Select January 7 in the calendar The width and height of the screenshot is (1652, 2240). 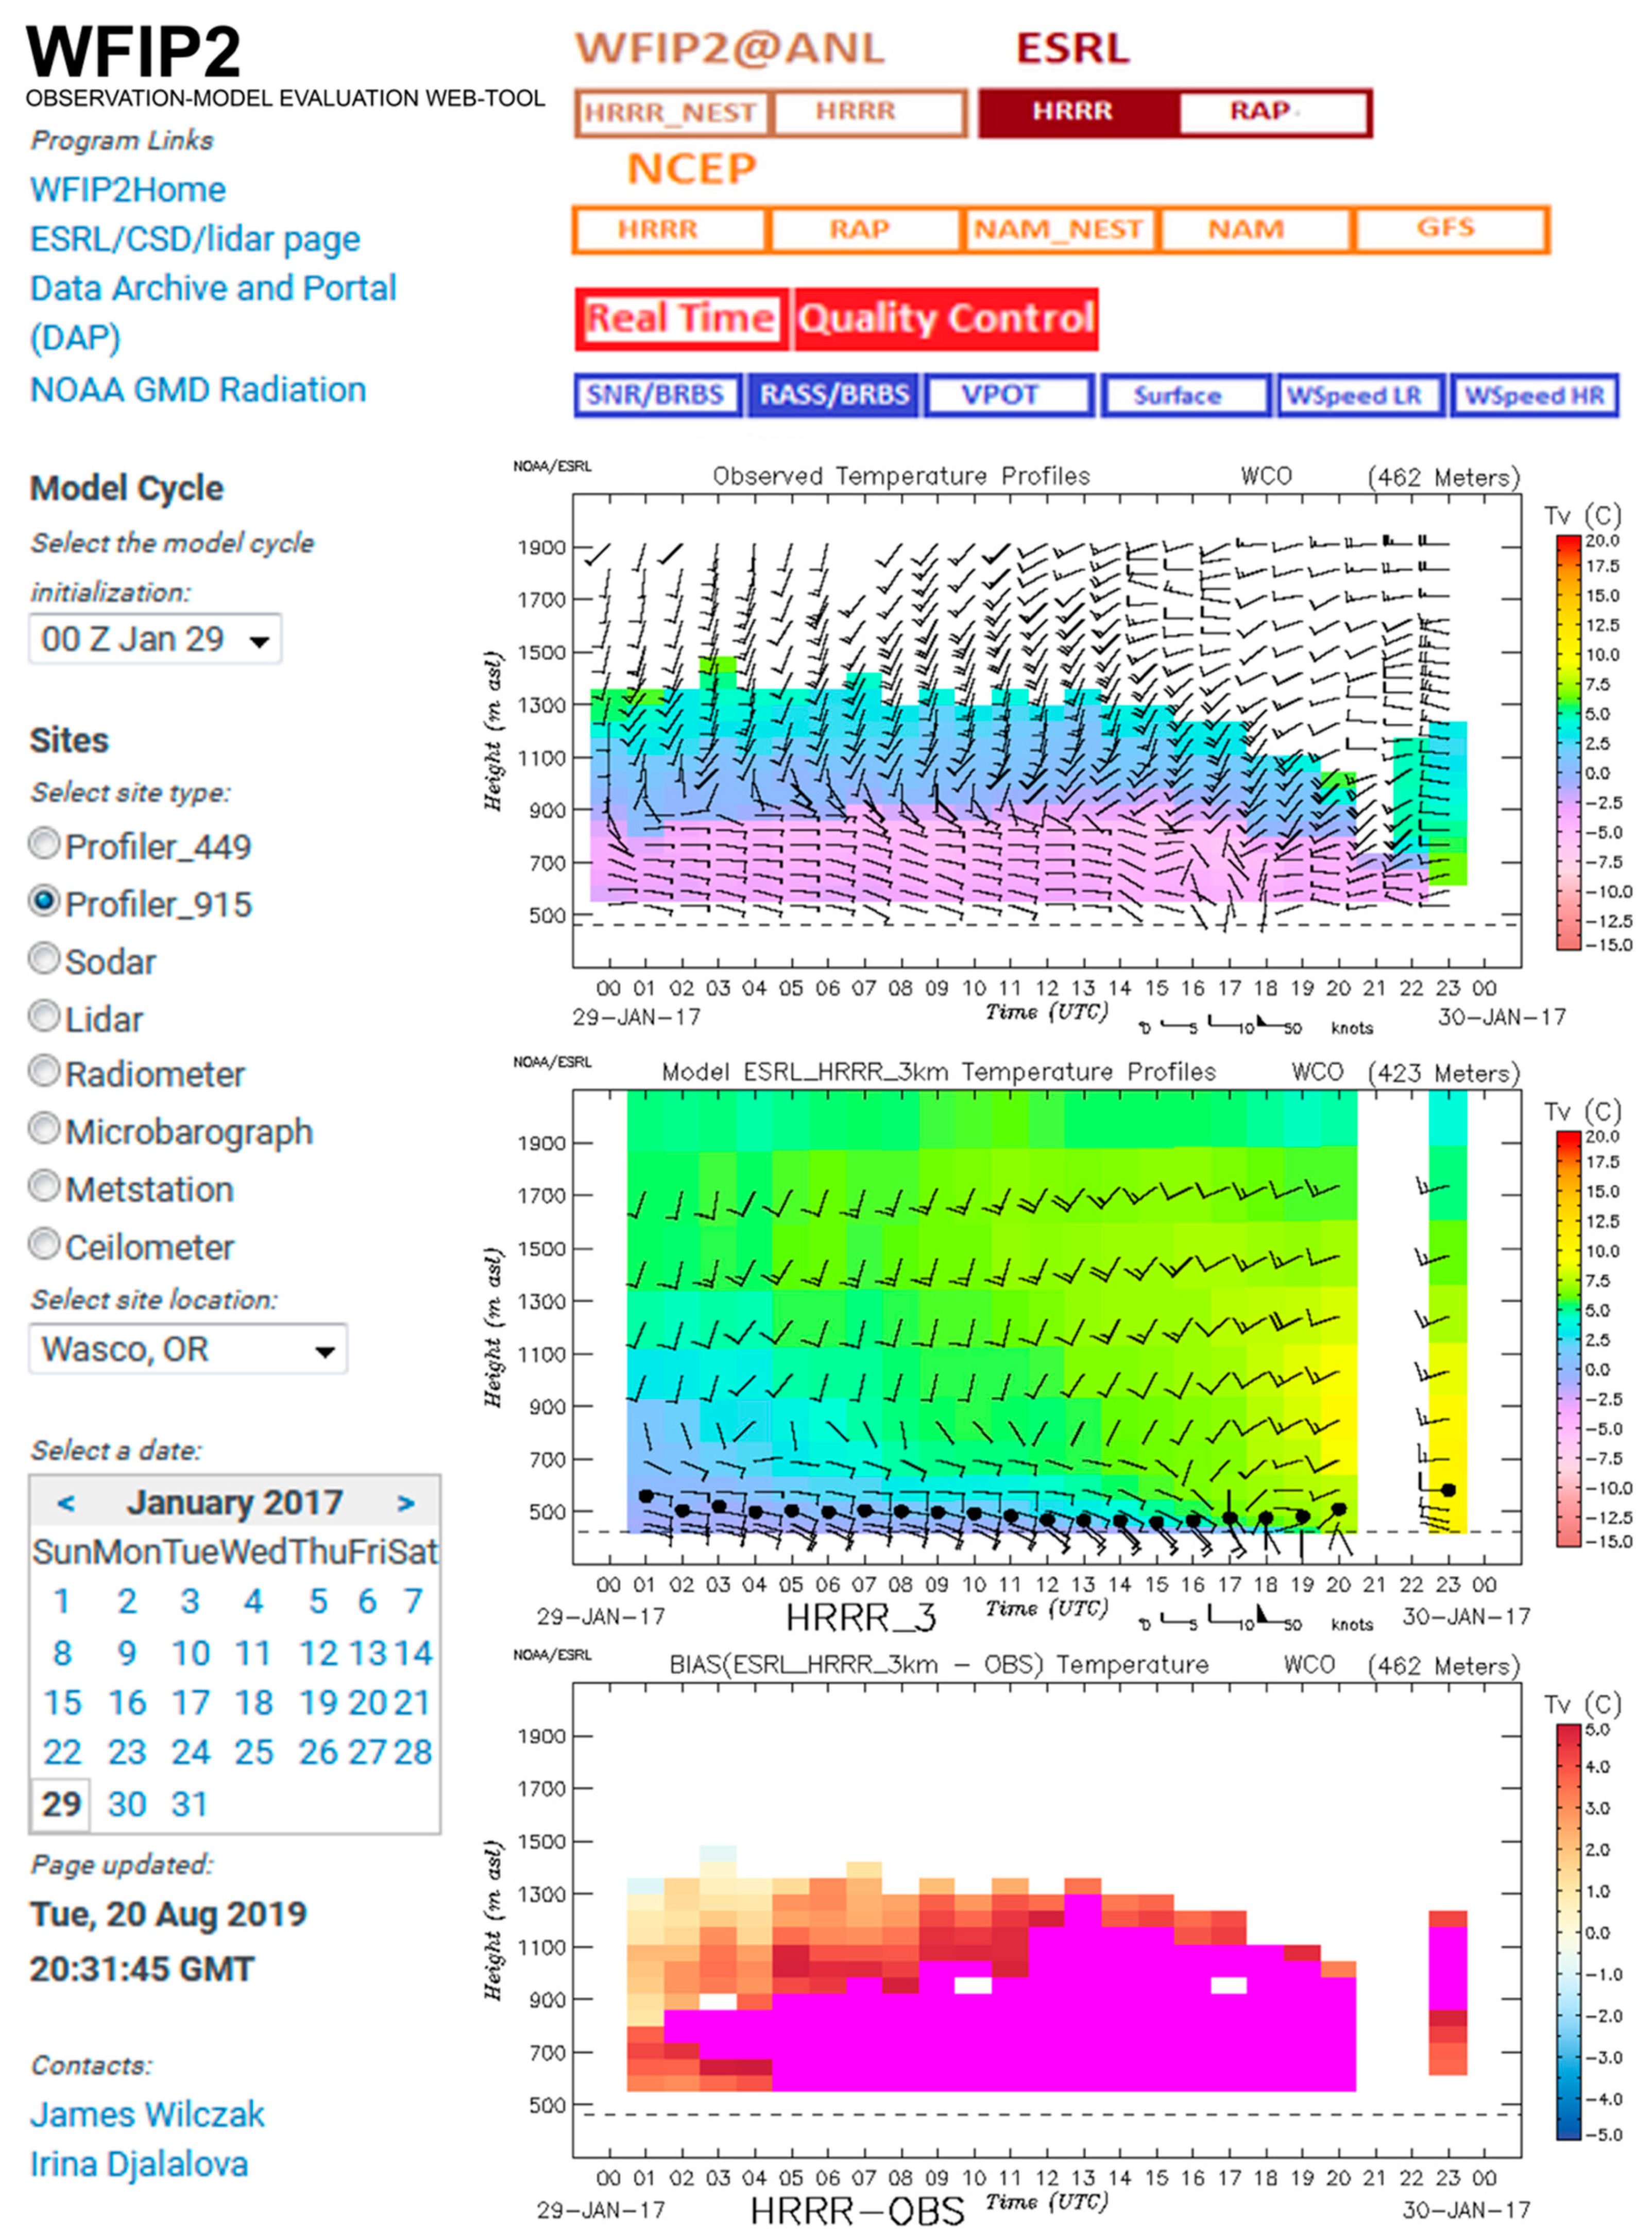[413, 1603]
